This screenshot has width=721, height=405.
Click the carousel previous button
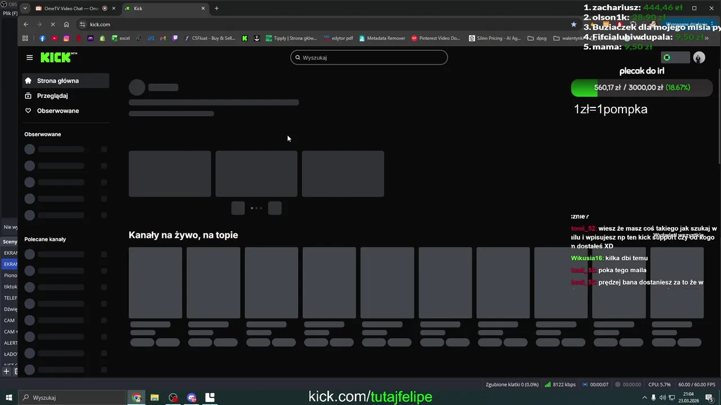coord(238,208)
